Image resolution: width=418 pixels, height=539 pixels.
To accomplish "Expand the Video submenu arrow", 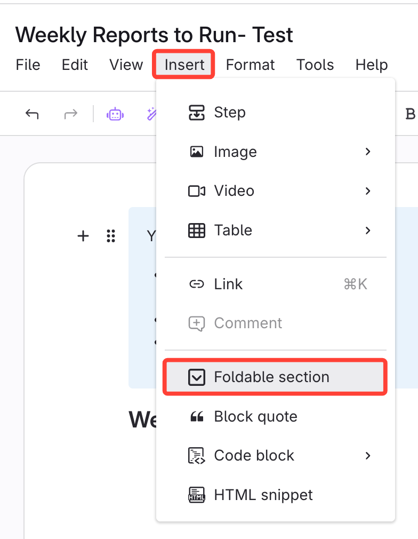I will pos(368,191).
